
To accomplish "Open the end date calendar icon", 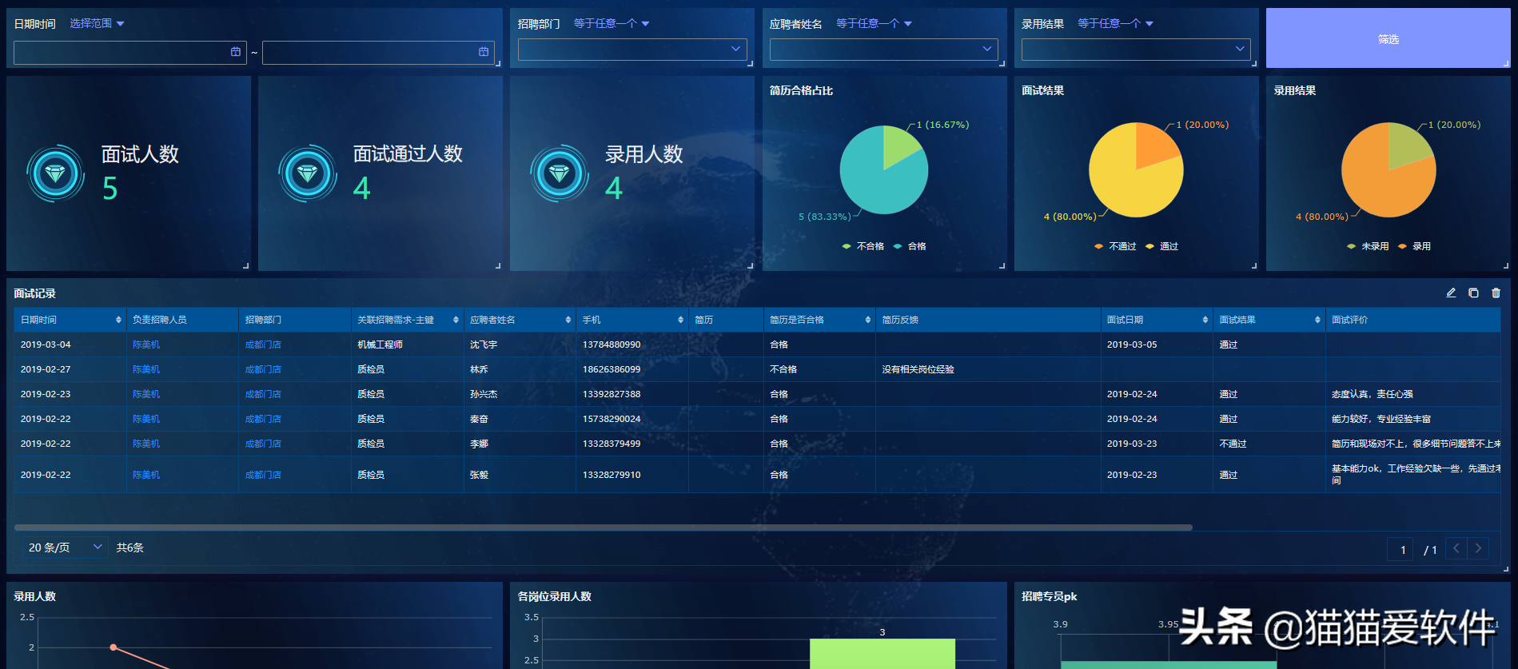I will coord(484,52).
